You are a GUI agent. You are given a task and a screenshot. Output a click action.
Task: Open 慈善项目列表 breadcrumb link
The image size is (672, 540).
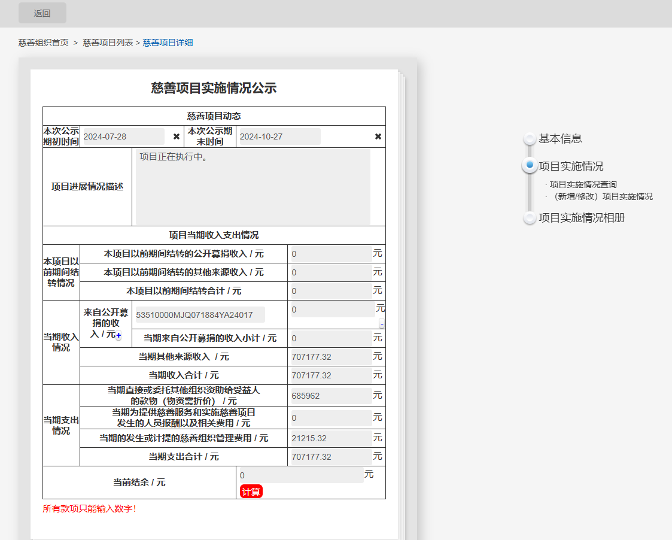[x=108, y=43]
